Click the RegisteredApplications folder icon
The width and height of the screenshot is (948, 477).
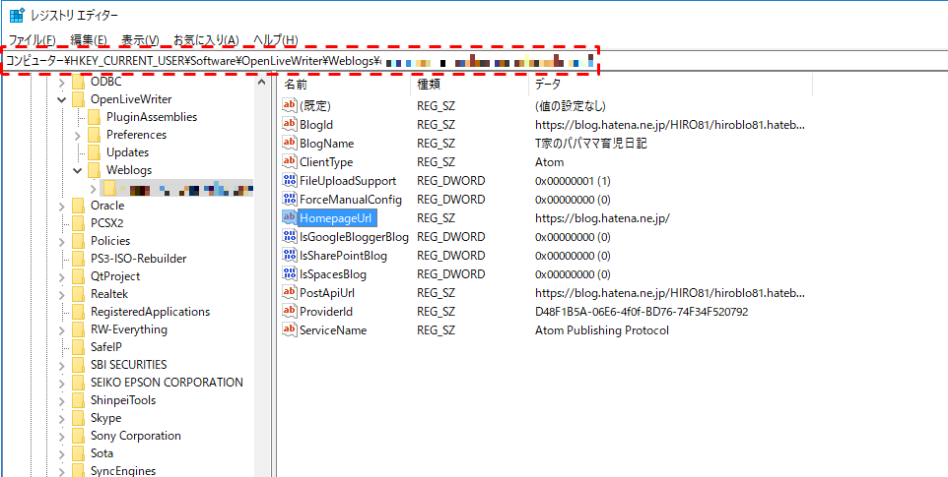click(79, 312)
